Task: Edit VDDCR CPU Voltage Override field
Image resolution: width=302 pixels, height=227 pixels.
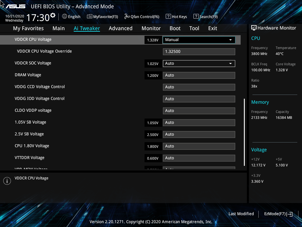Action: pyautogui.click(x=199, y=52)
